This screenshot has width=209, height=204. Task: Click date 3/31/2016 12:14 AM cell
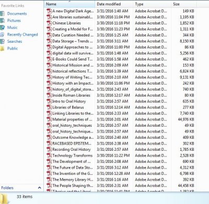point(113,107)
